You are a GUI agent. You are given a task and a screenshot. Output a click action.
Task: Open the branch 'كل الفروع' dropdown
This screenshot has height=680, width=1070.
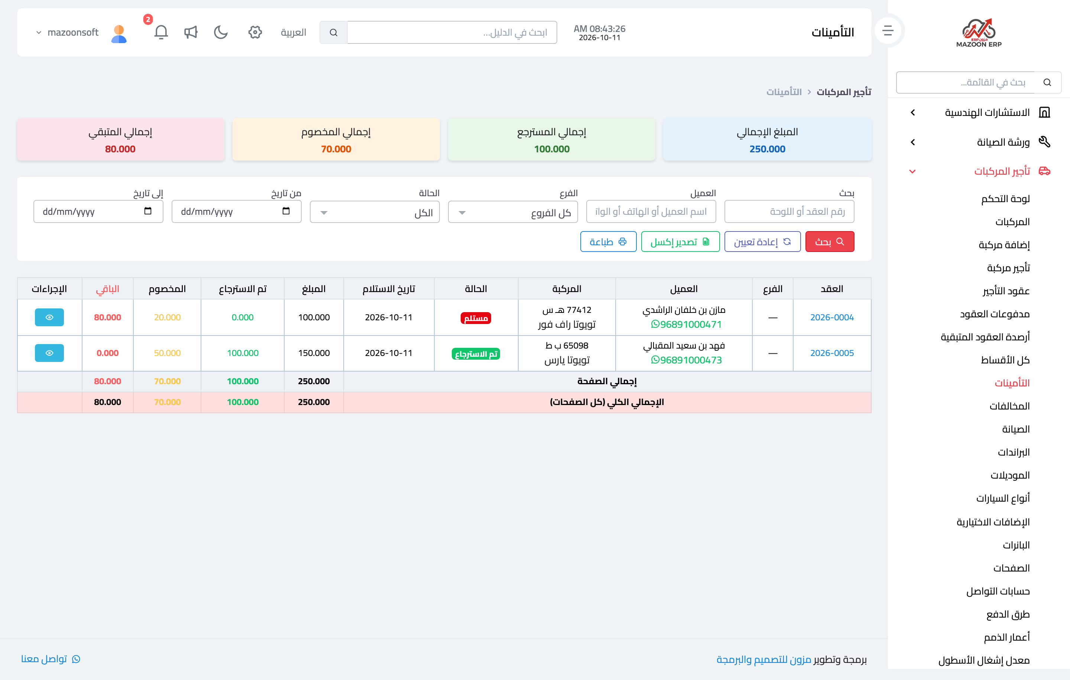click(x=513, y=212)
